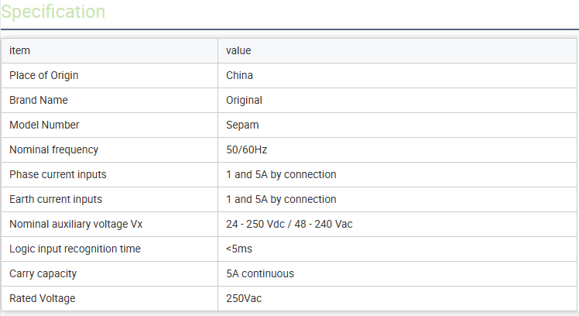
Task: Click Logic input recognition time label
Action: [75, 249]
